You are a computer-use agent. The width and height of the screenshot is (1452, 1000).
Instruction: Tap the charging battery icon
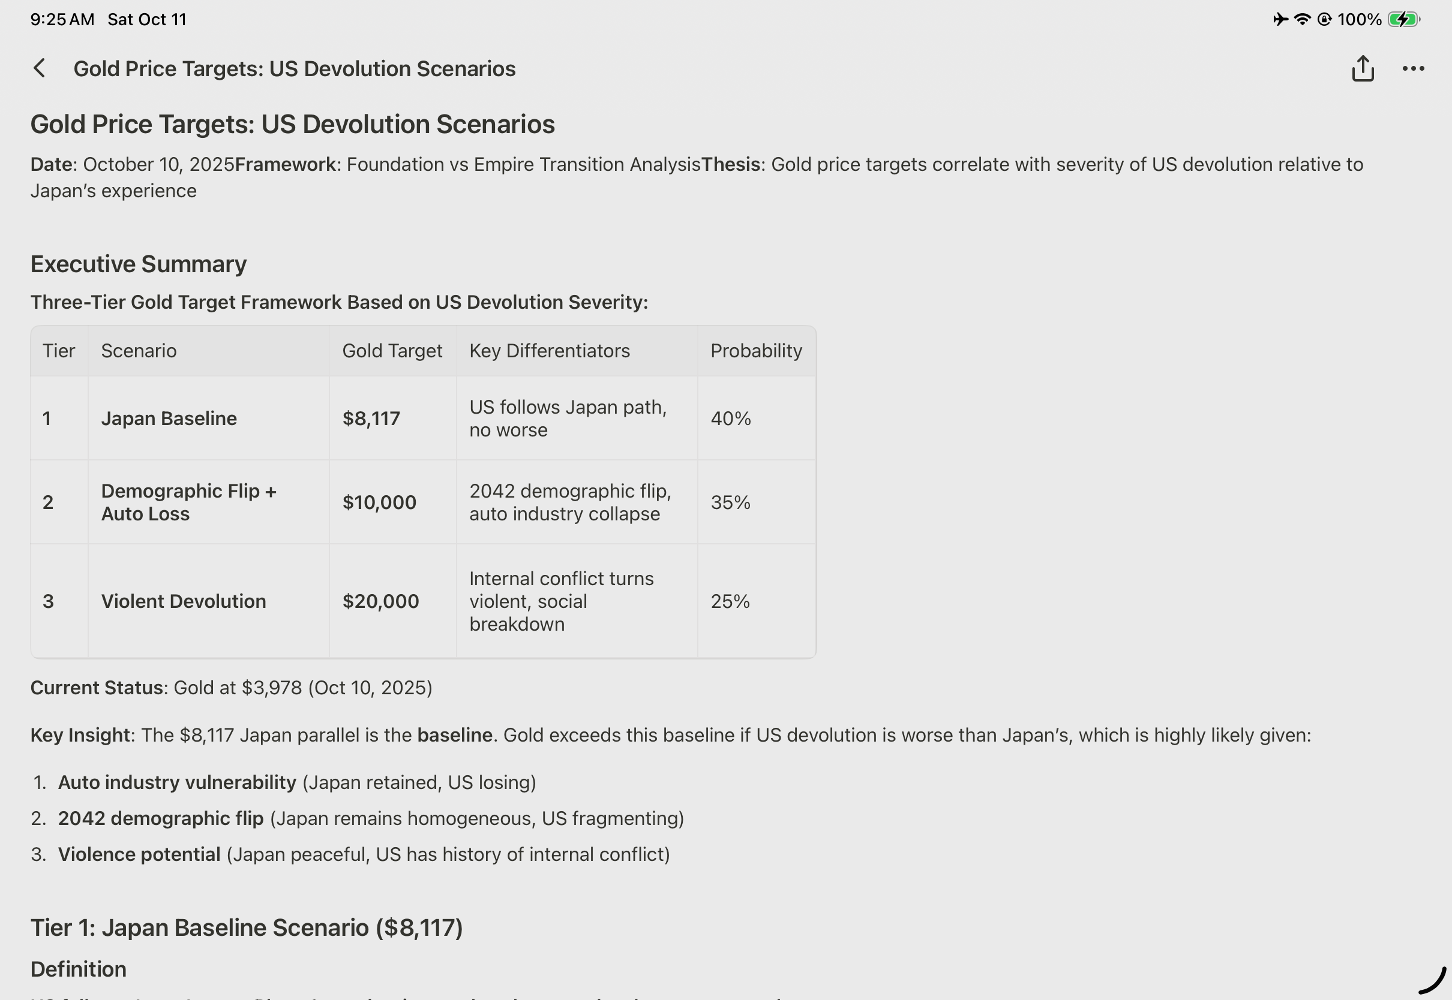coord(1403,19)
